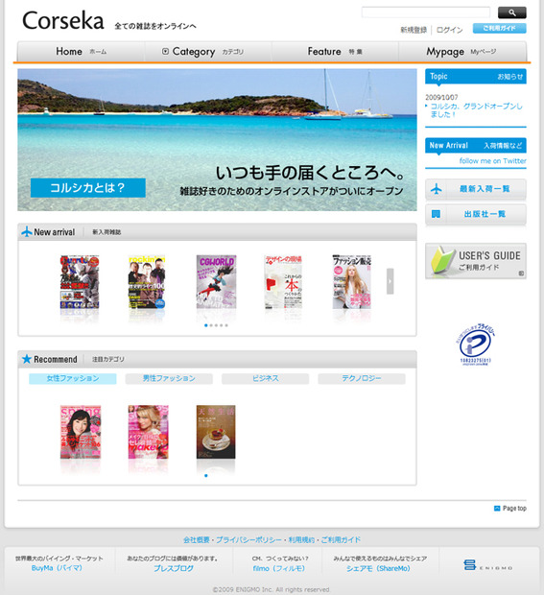Click the Recommend star heading icon
Screen dimensions: 544x595
click(x=26, y=359)
